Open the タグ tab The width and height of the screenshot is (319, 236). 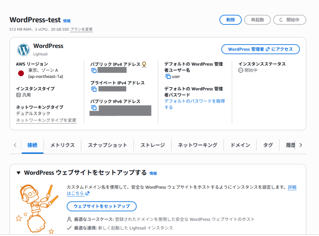click(x=268, y=145)
